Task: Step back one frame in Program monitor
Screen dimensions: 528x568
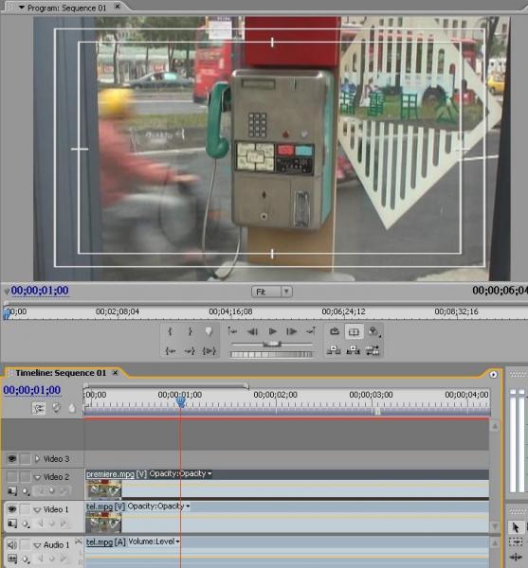Action: click(x=252, y=331)
